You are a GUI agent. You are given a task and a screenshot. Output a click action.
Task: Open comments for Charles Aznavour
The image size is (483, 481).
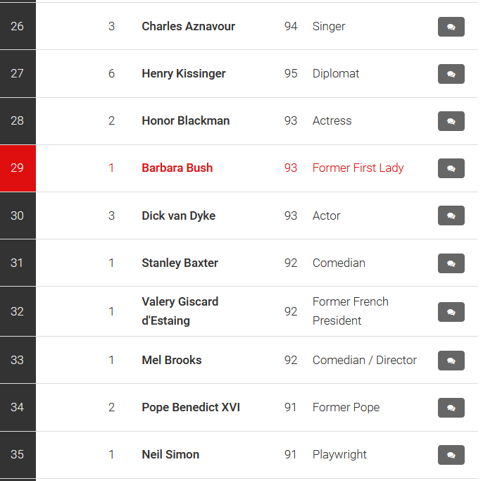click(451, 27)
